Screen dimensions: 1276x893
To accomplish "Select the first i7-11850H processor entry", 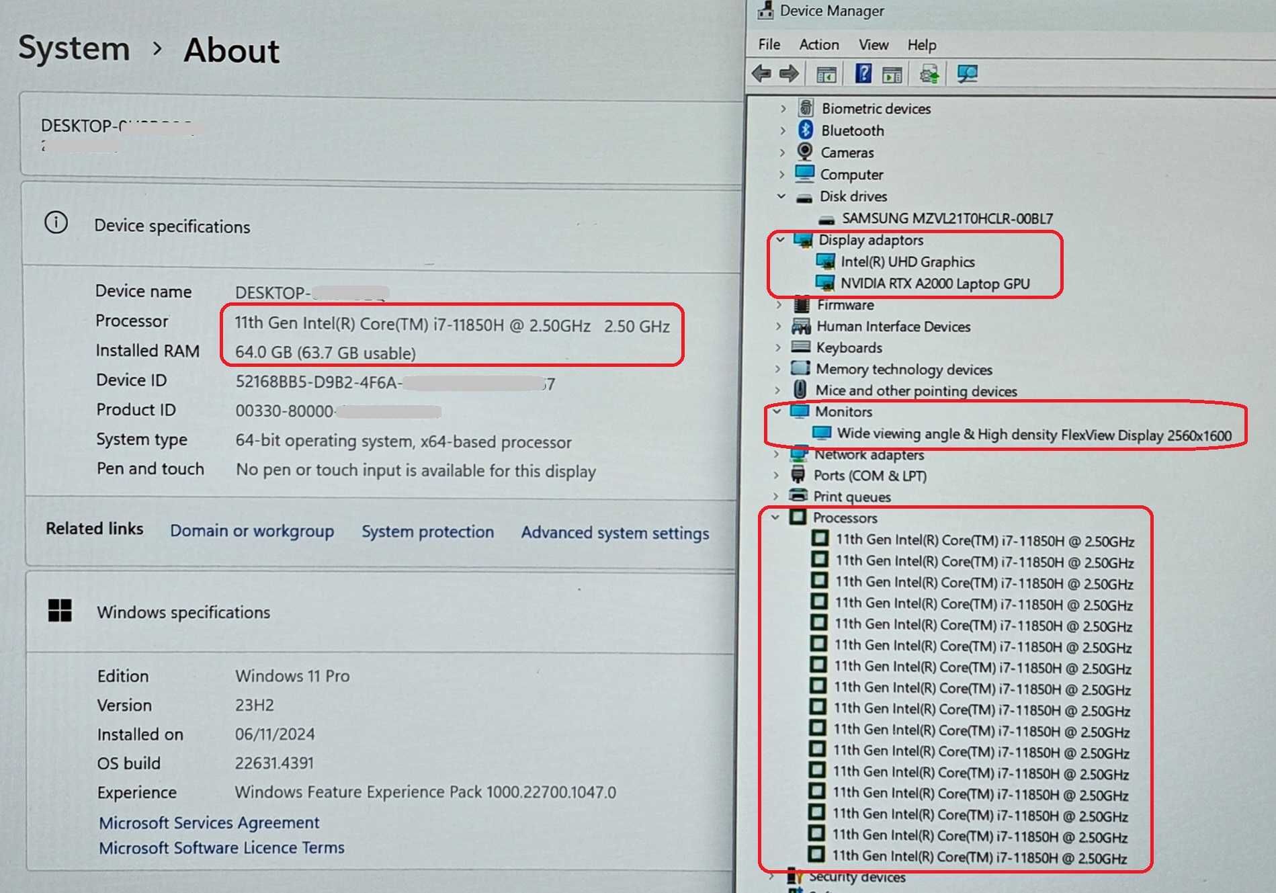I will pyautogui.click(x=984, y=540).
